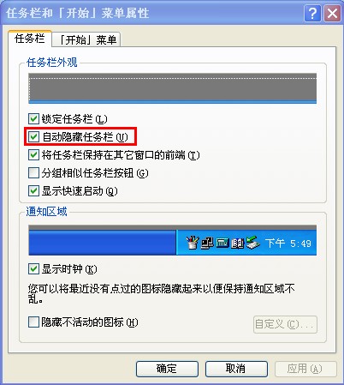The image size is (344, 385).
Task: Click the gray taskbar appearance preview
Action: click(x=172, y=88)
